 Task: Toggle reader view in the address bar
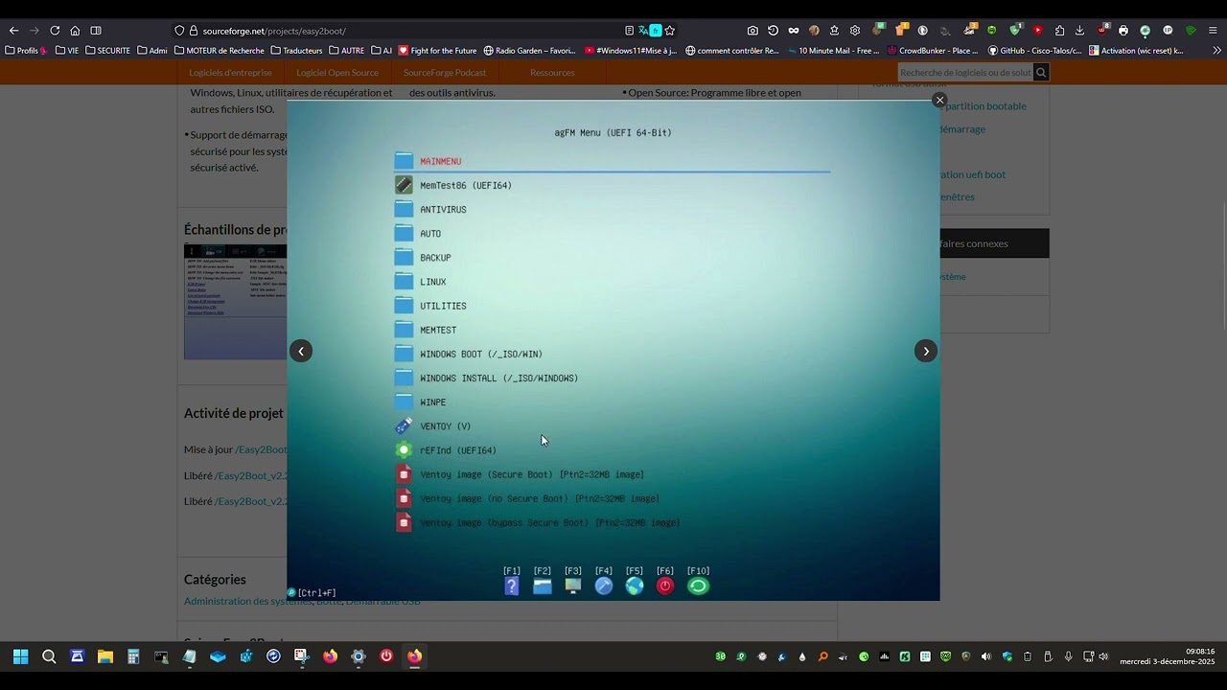pos(629,31)
